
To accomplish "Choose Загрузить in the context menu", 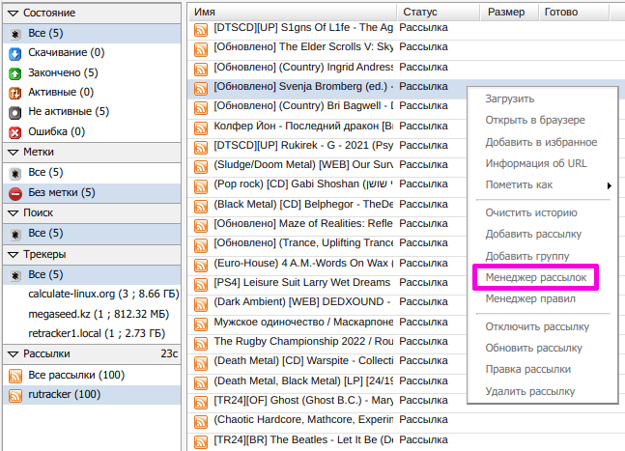I will click(x=509, y=99).
